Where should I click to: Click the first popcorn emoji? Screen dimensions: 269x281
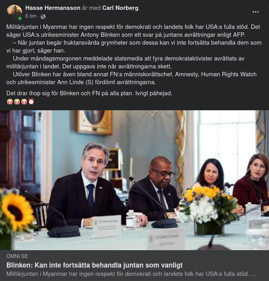click(9, 102)
